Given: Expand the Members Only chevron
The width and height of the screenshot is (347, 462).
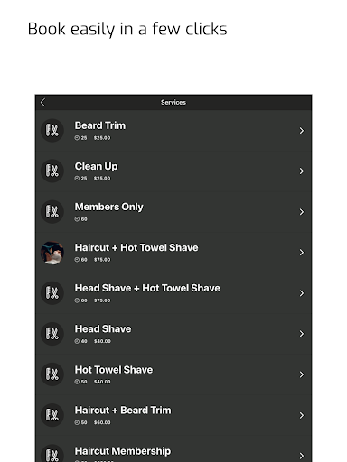Looking at the screenshot, I should click(x=301, y=212).
